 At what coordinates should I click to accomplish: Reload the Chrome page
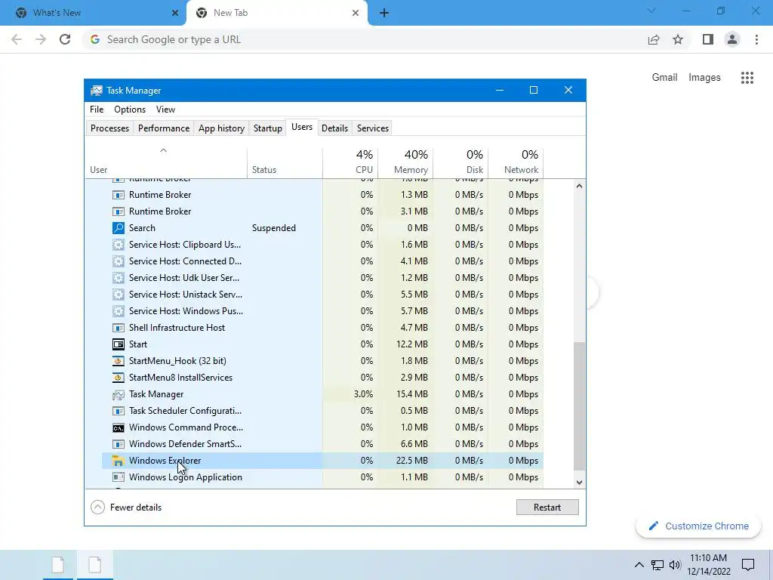point(65,39)
